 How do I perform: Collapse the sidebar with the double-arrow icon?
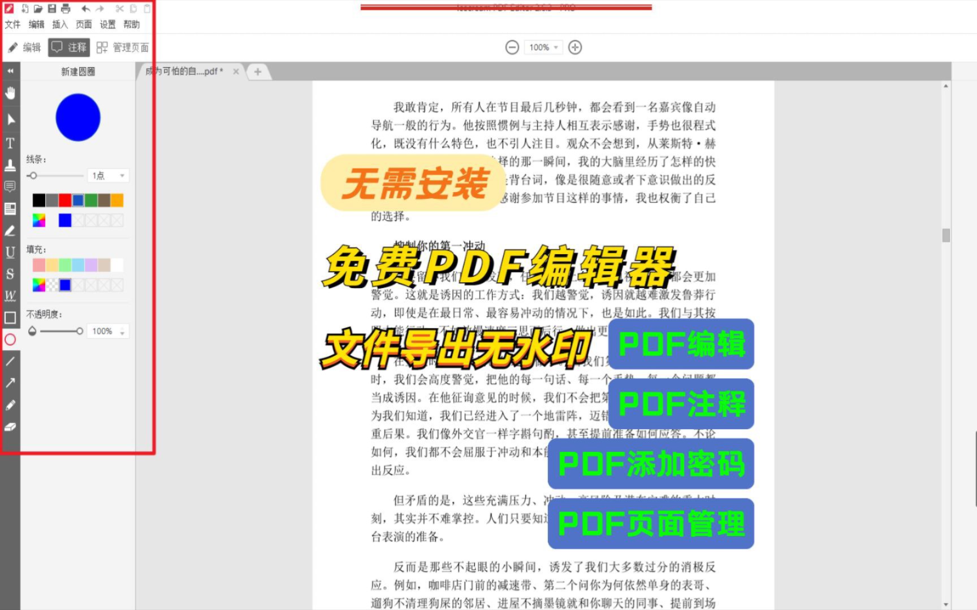(10, 71)
